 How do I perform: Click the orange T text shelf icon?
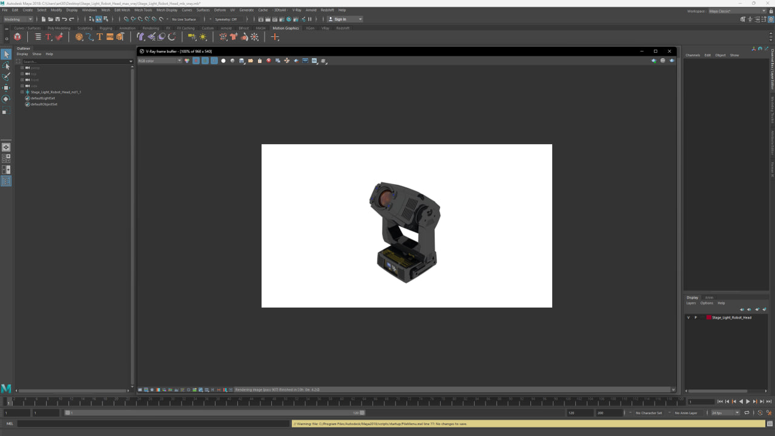[100, 37]
